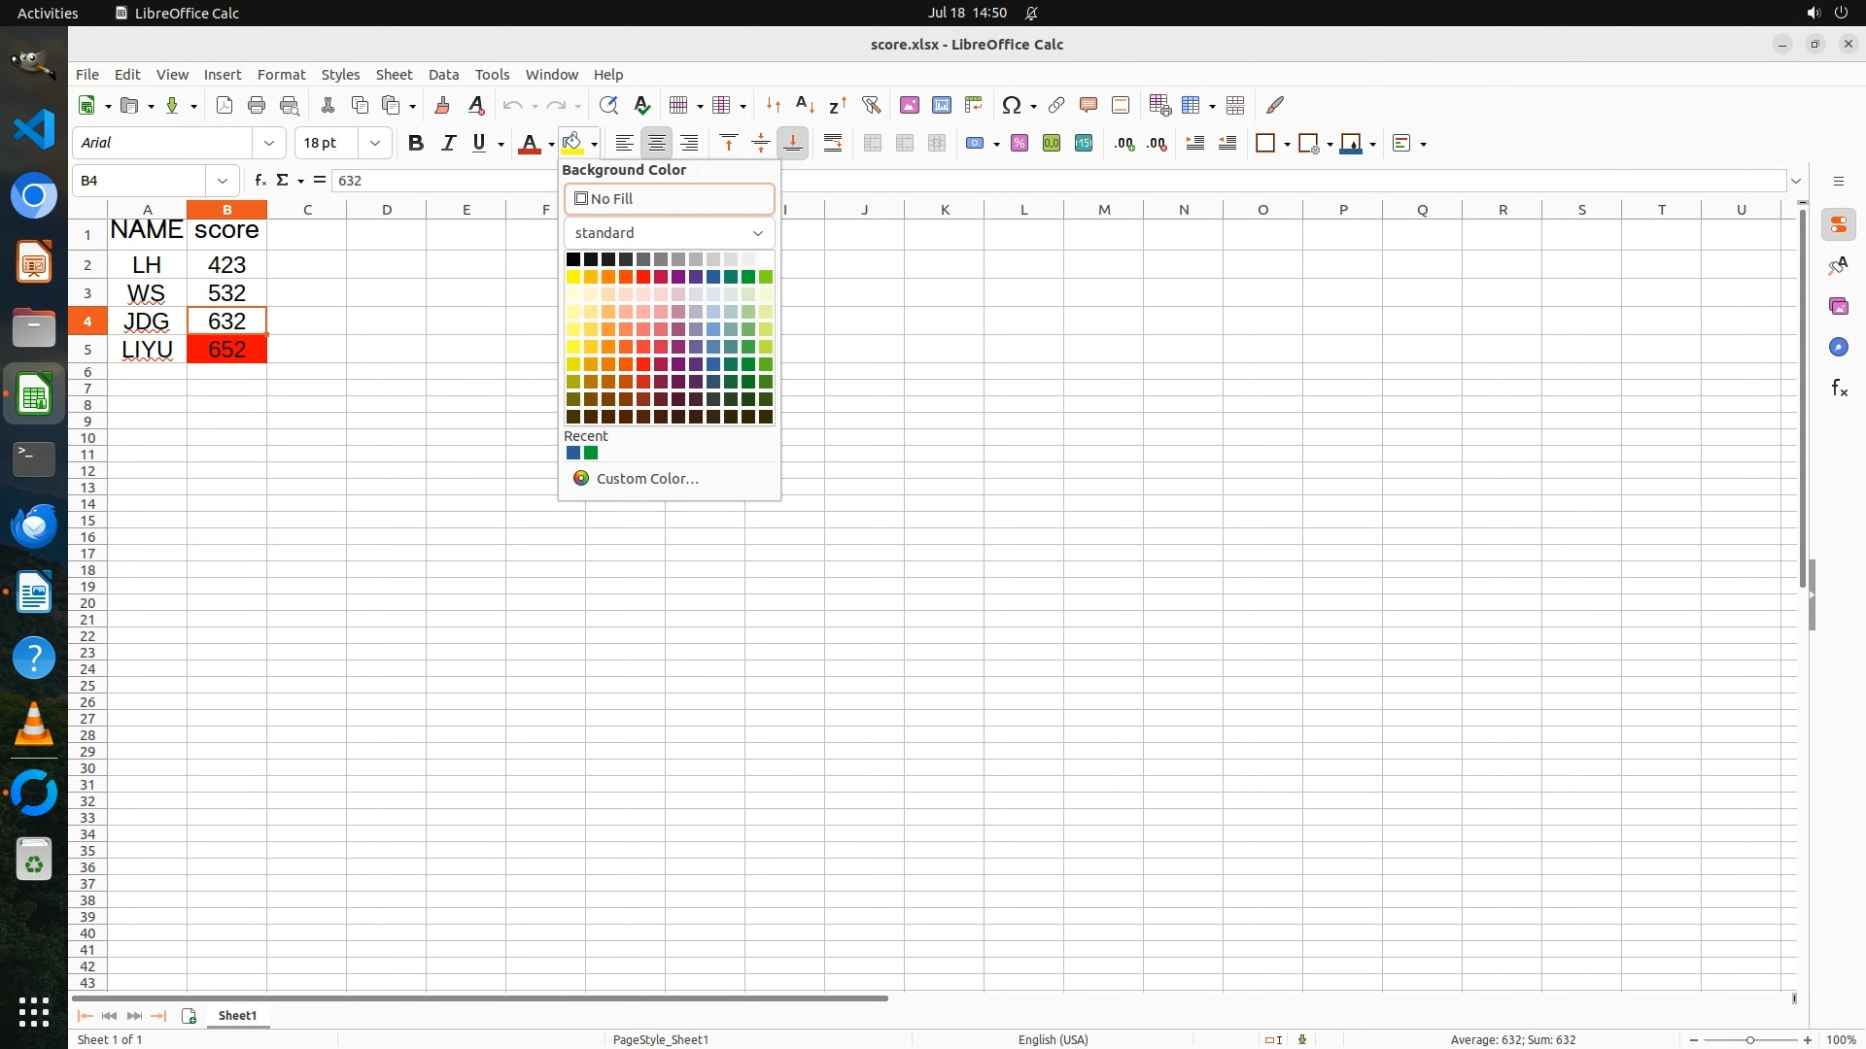Image resolution: width=1866 pixels, height=1049 pixels.
Task: Open the Format menu
Action: [x=281, y=75]
